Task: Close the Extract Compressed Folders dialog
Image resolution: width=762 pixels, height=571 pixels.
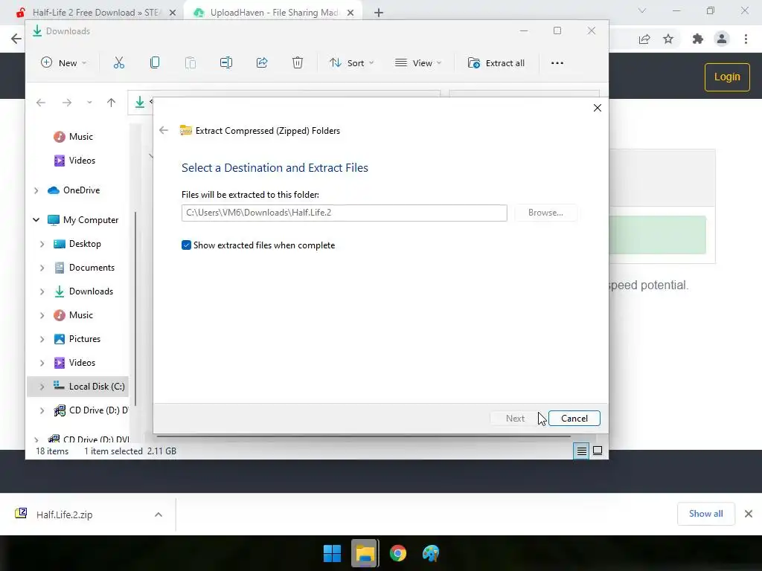Action: tap(598, 108)
